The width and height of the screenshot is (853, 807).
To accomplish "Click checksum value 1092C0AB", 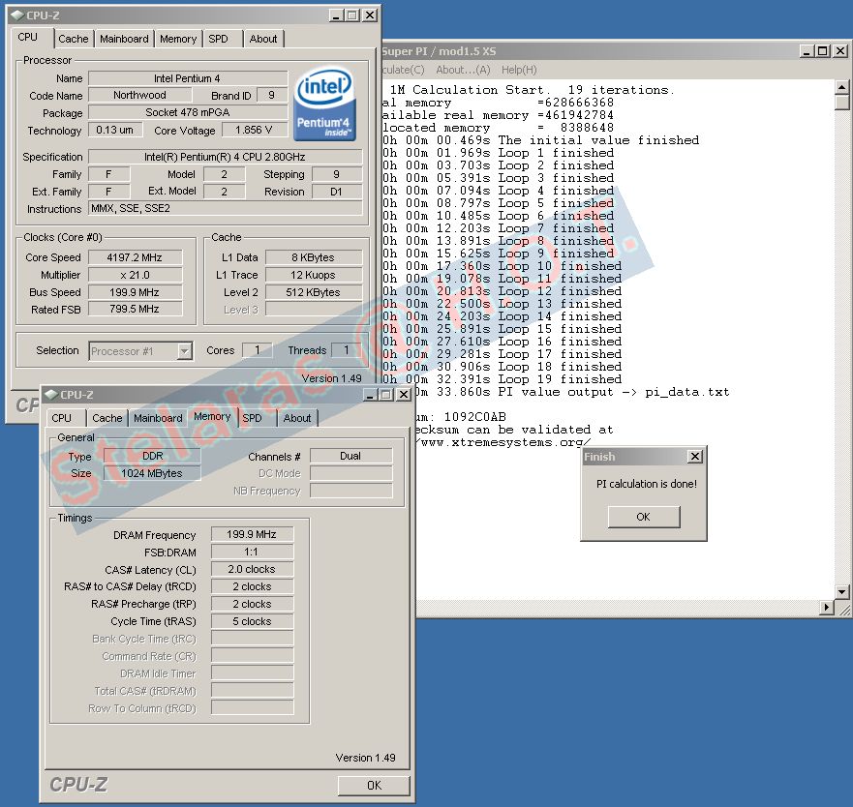I will [475, 416].
